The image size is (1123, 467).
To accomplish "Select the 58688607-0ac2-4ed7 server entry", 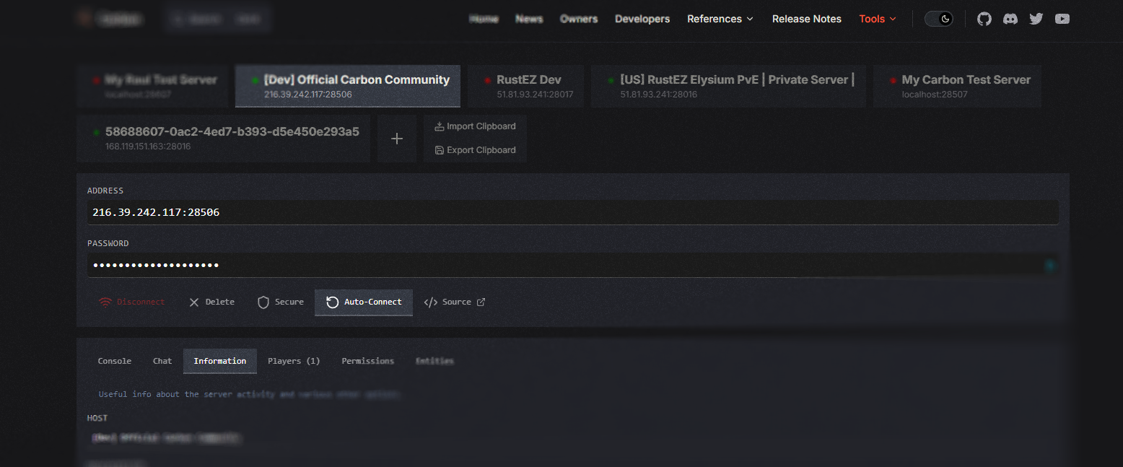I will pos(224,139).
